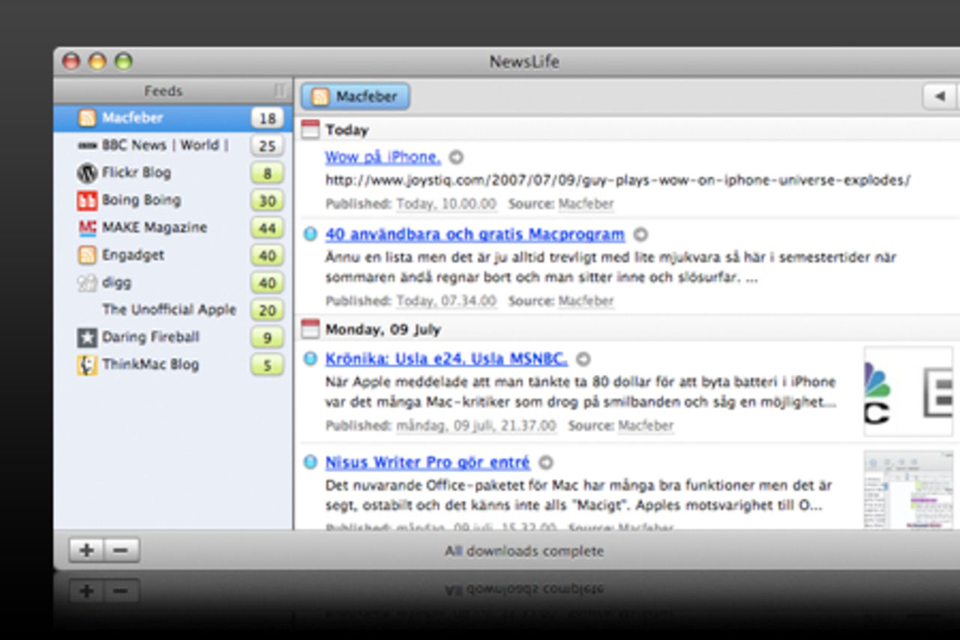Switch to the Macfeber tab
Screen dimensions: 960x640
coord(355,96)
